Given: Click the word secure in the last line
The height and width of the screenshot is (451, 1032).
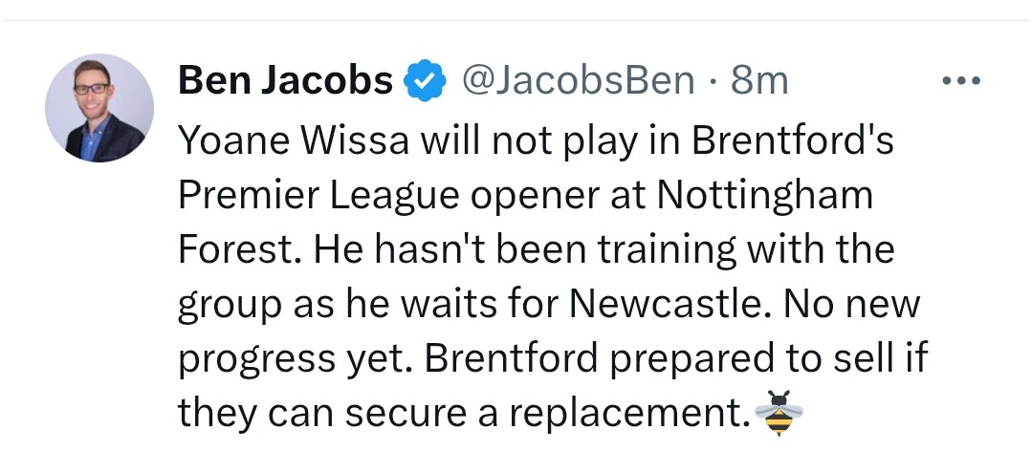Looking at the screenshot, I should [x=389, y=413].
